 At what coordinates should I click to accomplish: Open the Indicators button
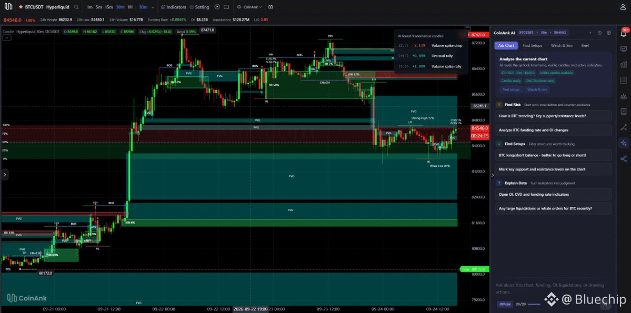click(x=174, y=7)
